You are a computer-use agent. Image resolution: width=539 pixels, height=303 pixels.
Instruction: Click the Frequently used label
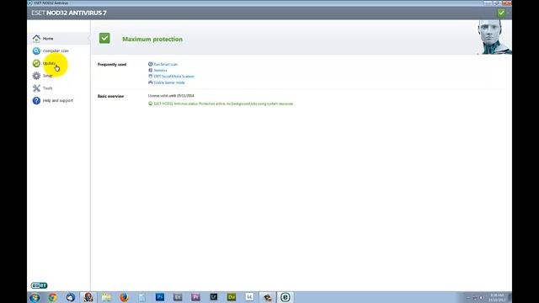(x=112, y=65)
